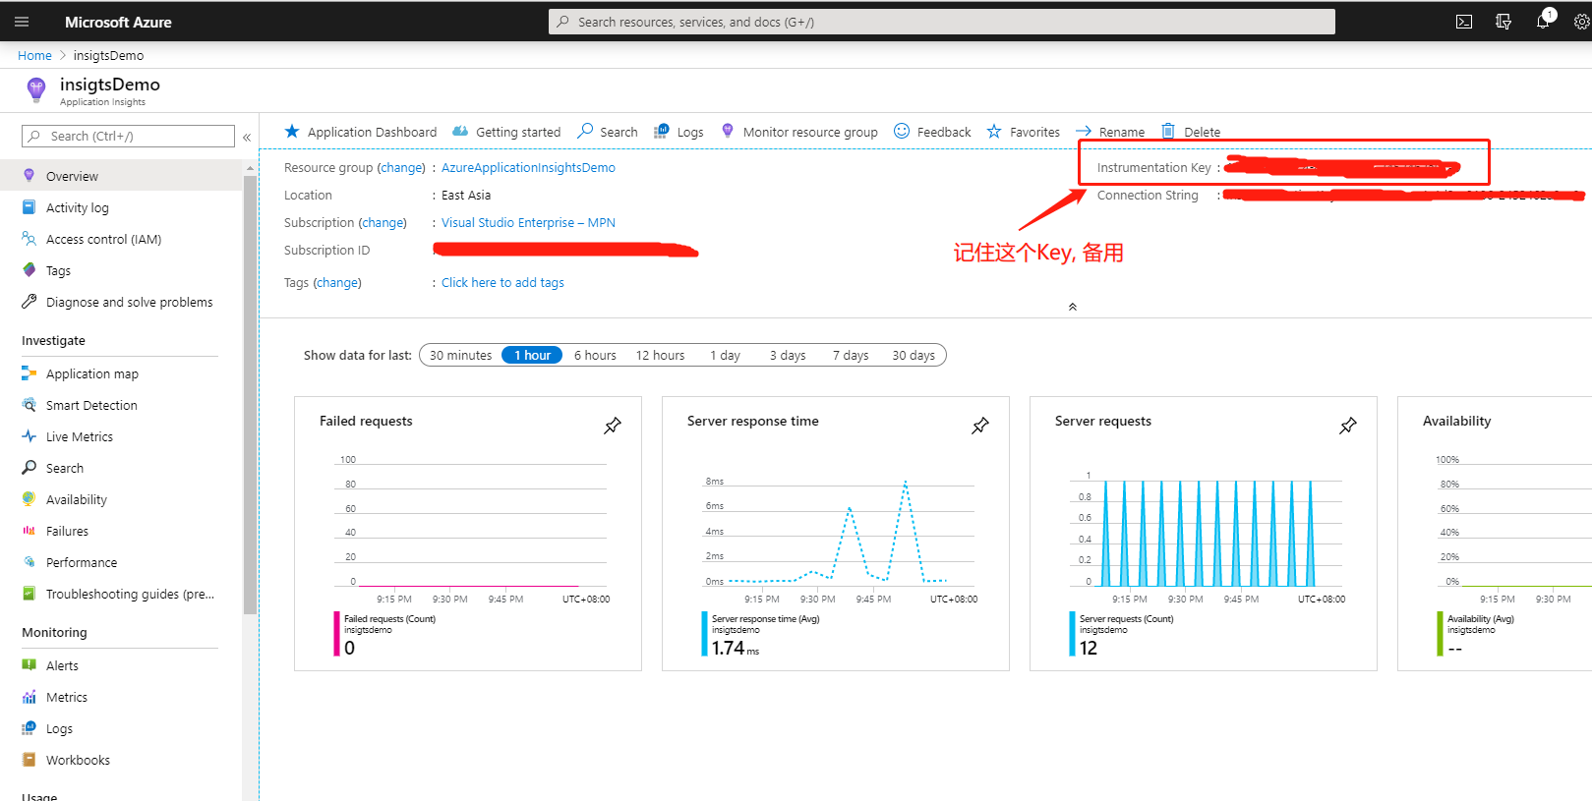Focus the global Search resources field
The height and width of the screenshot is (801, 1592).
942,22
